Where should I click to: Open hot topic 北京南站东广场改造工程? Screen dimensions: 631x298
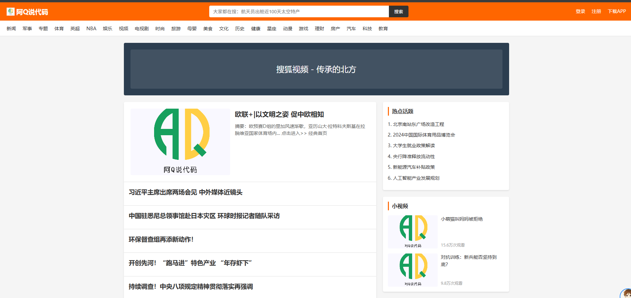pyautogui.click(x=416, y=124)
